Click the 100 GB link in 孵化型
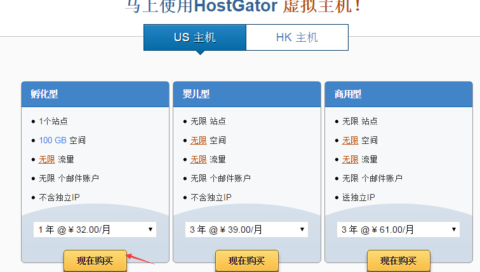The height and width of the screenshot is (272, 480). [x=53, y=140]
